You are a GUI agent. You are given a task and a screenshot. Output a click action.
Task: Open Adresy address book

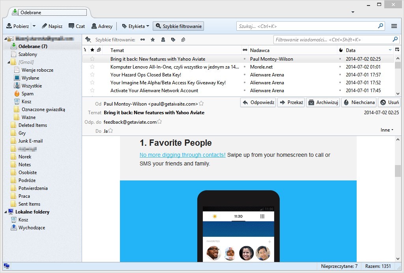coord(102,26)
